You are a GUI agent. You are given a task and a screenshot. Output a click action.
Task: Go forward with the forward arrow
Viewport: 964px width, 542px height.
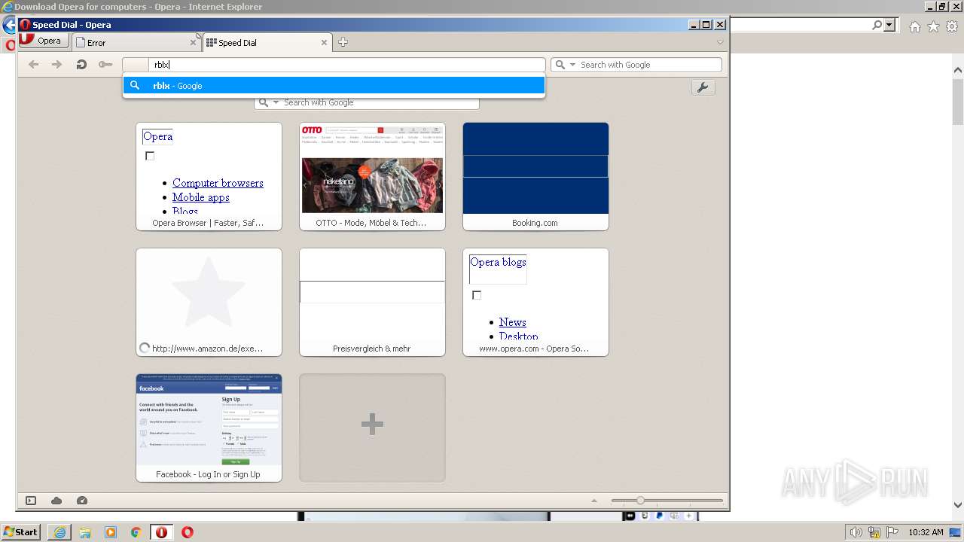pos(56,65)
